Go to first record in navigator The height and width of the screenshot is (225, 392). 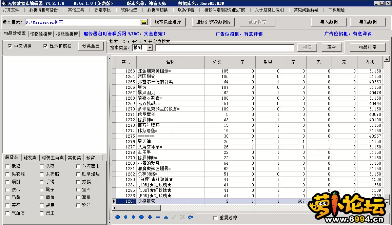point(117,217)
